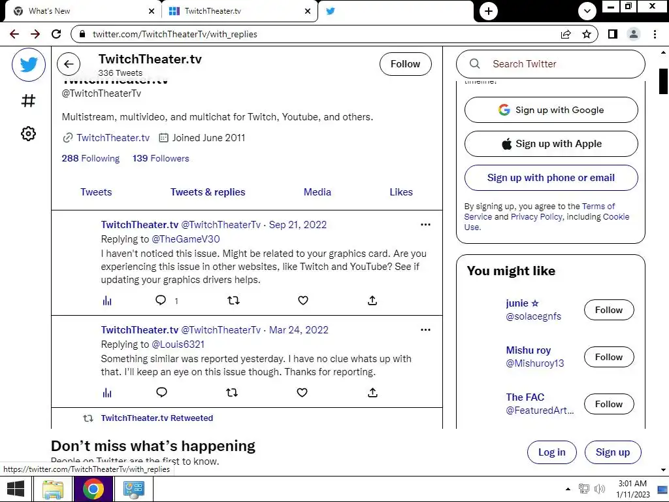Sign up with phone or email
Screen dimensions: 669x502
coord(551,178)
